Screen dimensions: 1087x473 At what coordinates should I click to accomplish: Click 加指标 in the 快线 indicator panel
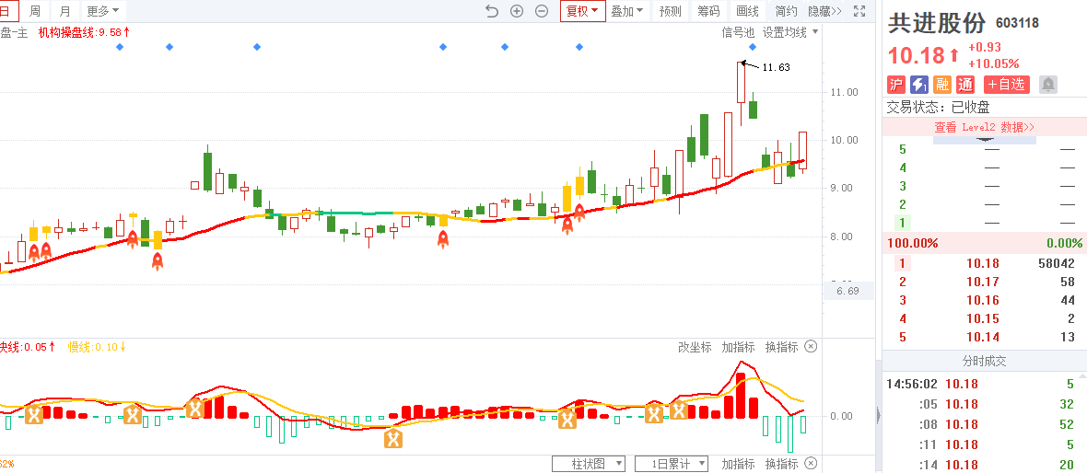(738, 347)
